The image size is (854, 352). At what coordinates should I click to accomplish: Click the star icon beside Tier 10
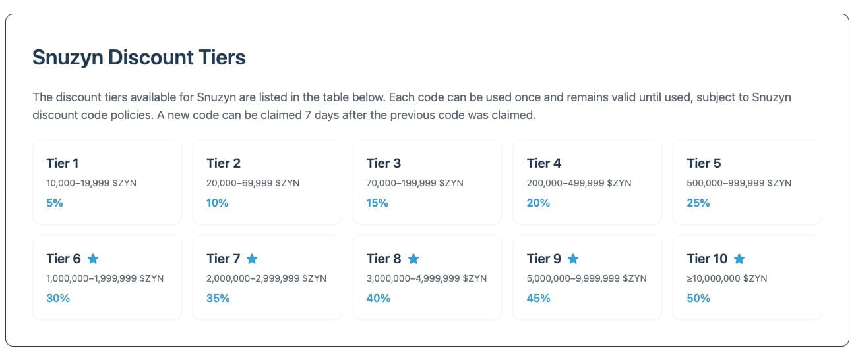tap(739, 259)
